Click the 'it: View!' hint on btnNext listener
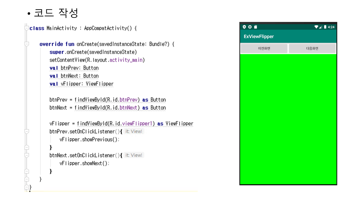 point(134,155)
